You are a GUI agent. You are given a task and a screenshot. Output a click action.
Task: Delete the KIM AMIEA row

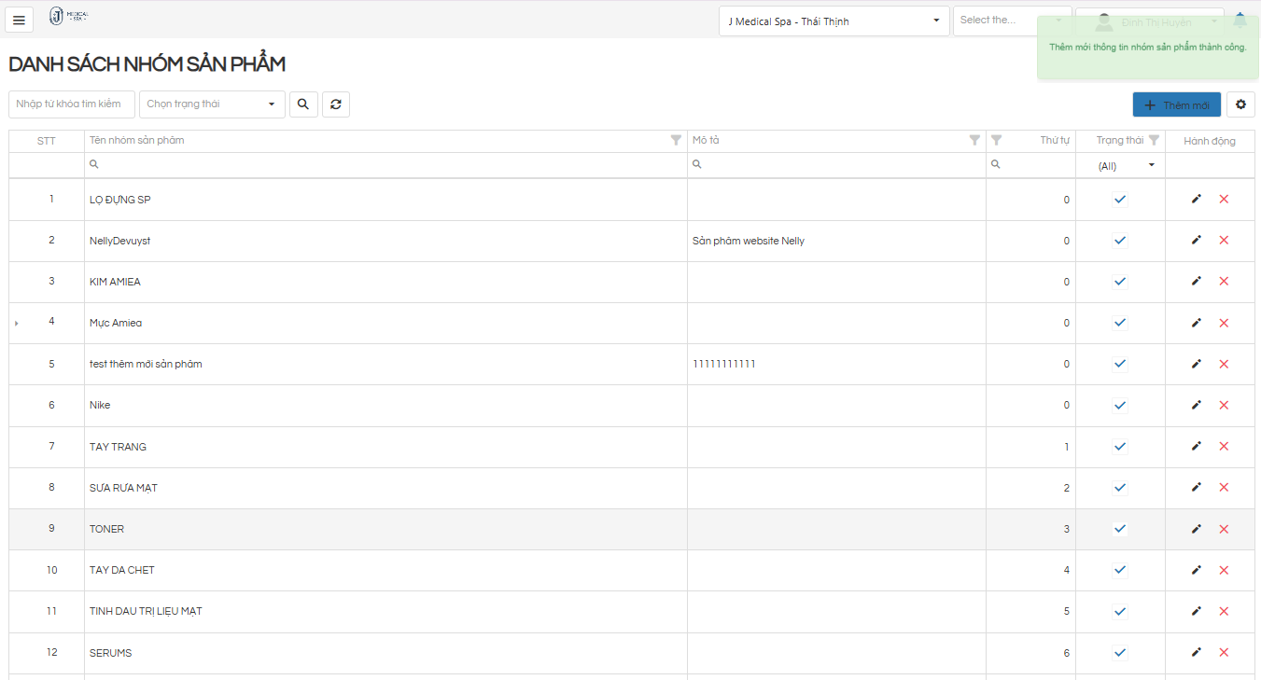tap(1224, 282)
